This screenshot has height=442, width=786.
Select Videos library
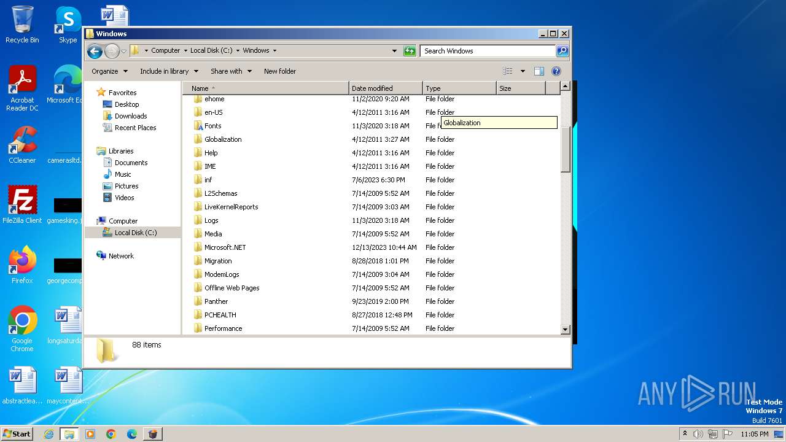coord(124,198)
